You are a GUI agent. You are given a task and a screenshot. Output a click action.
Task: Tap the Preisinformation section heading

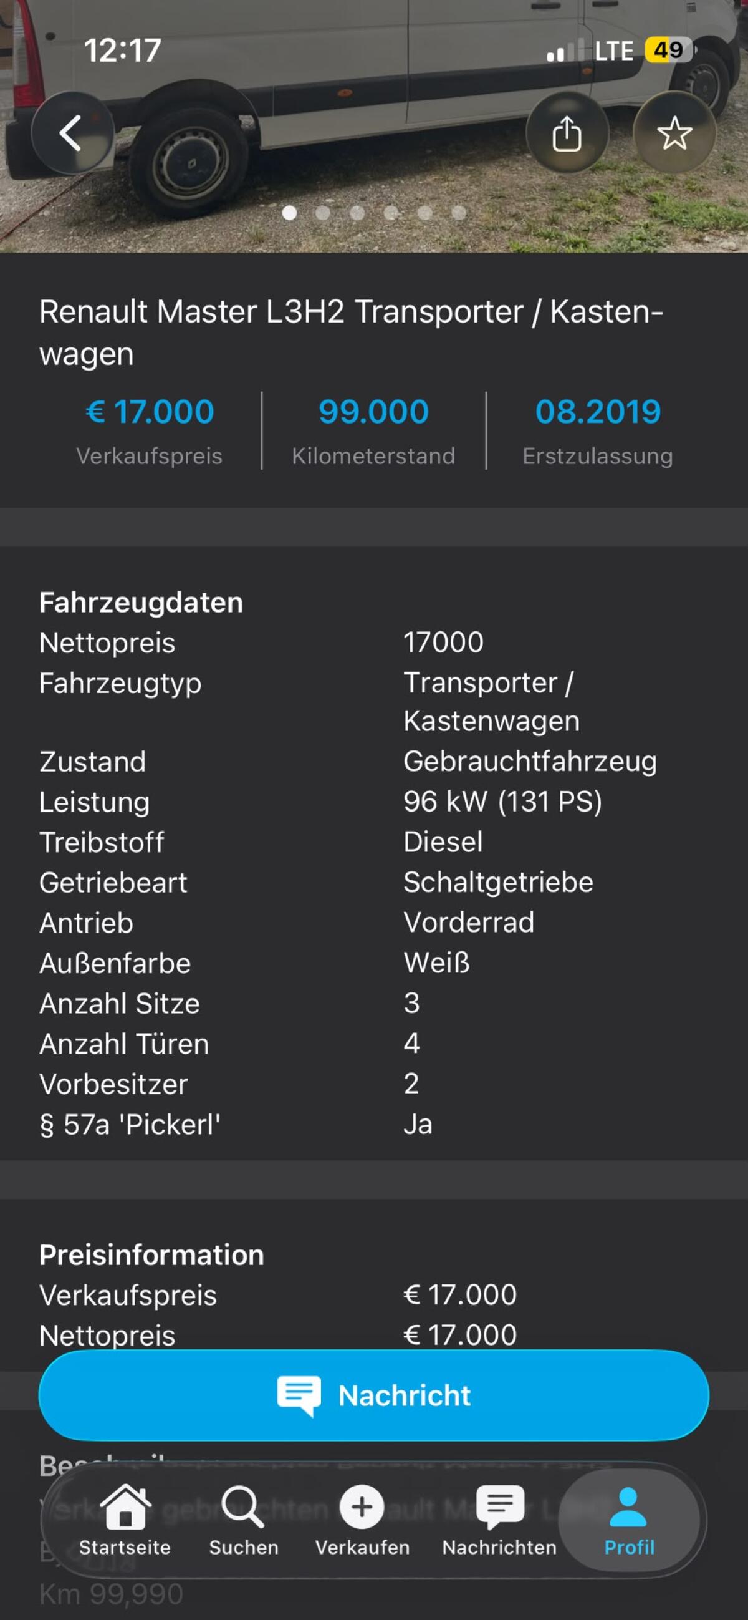tap(151, 1254)
